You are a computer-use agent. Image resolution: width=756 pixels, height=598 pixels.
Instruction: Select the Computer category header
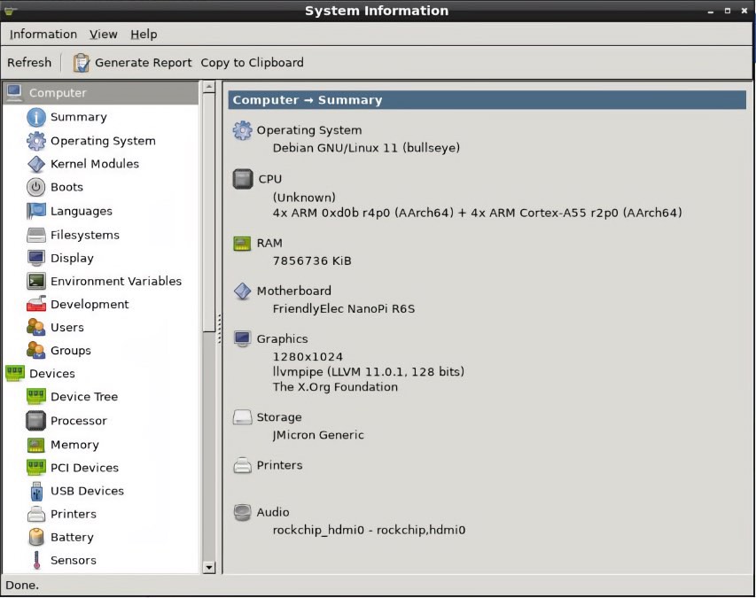click(x=100, y=92)
